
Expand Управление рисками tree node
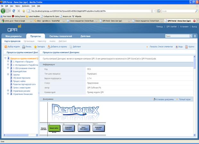8,91
